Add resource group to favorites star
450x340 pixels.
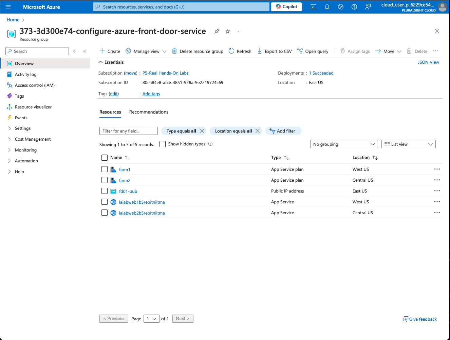point(228,31)
